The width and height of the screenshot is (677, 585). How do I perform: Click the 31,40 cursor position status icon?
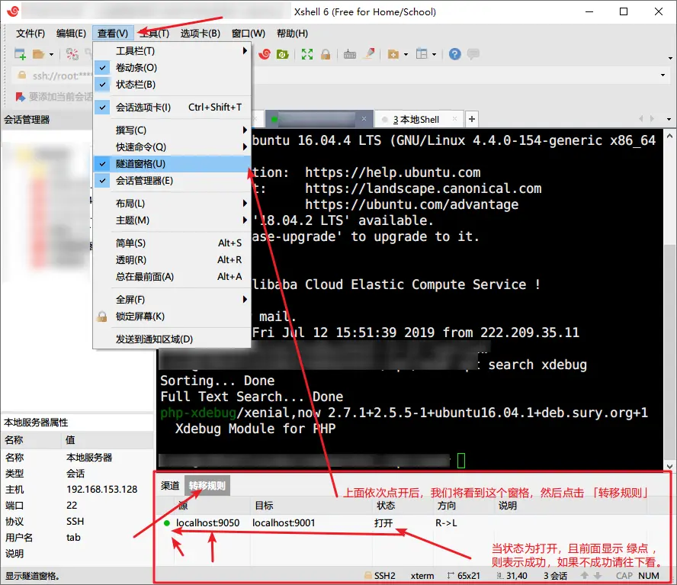click(500, 576)
